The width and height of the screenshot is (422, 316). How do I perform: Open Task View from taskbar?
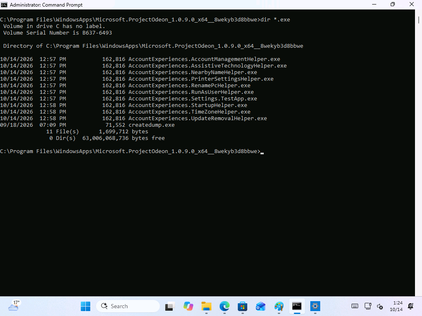click(x=170, y=306)
